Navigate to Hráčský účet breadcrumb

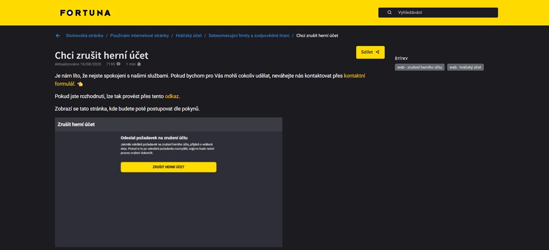click(x=188, y=36)
